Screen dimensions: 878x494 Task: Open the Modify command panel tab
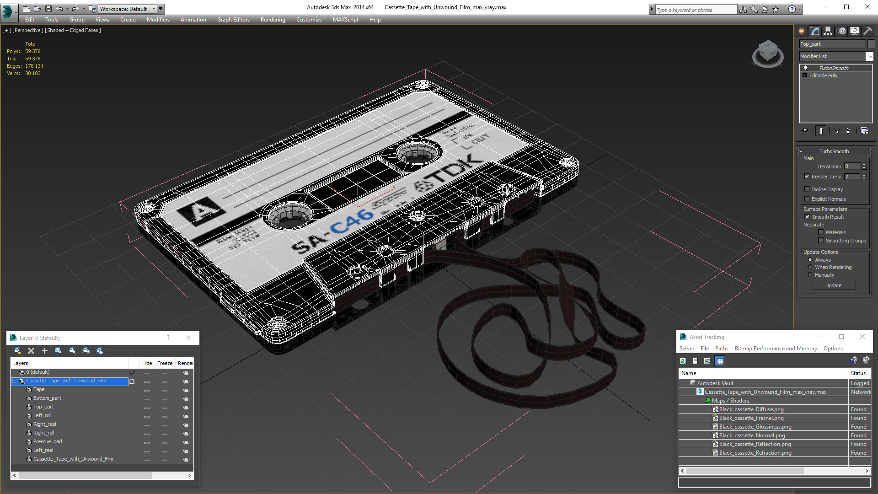click(815, 31)
